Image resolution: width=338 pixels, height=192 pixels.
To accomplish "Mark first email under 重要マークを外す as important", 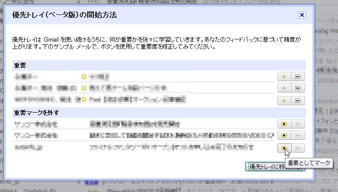I will coord(285,124).
